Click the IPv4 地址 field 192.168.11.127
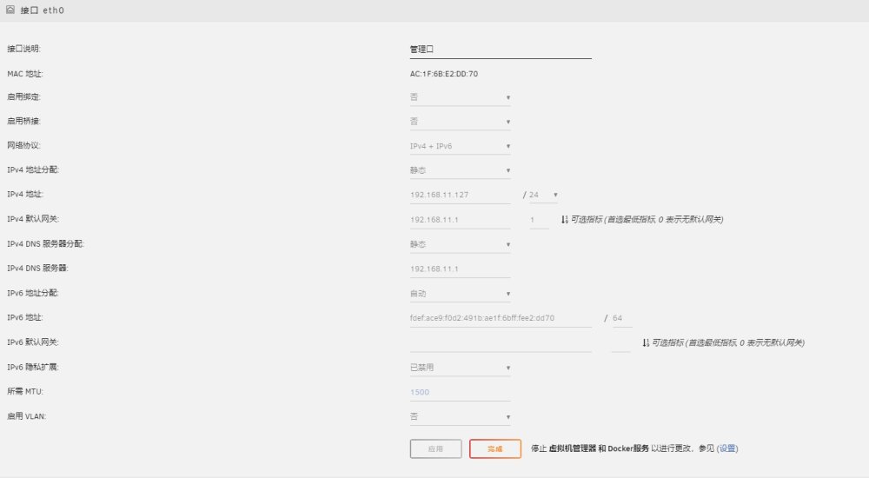 tap(460, 195)
